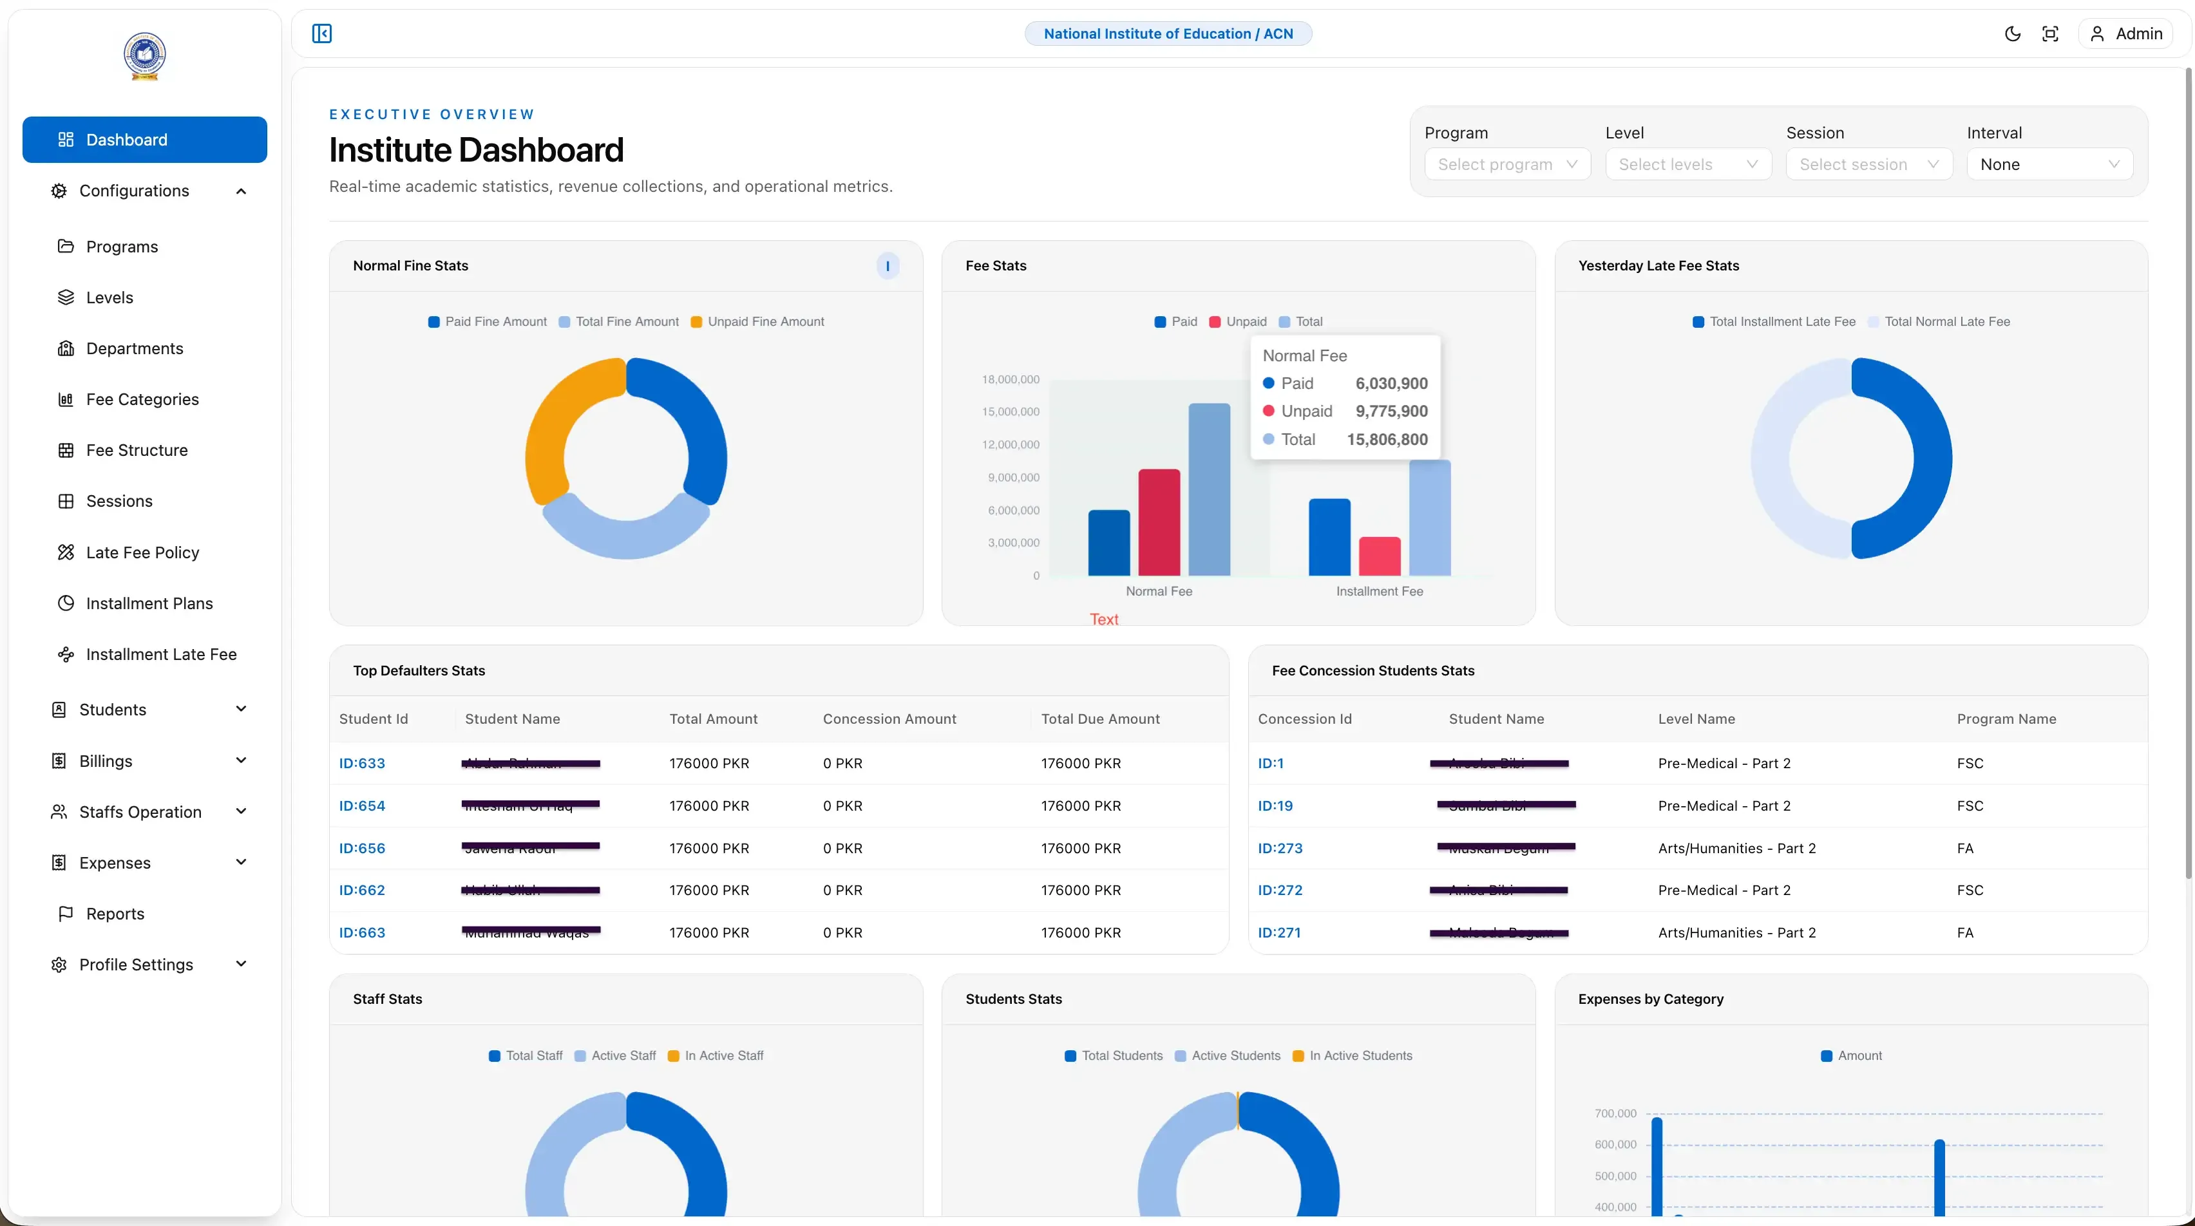Toggle dark mode moon icon
The width and height of the screenshot is (2195, 1226).
point(2012,34)
